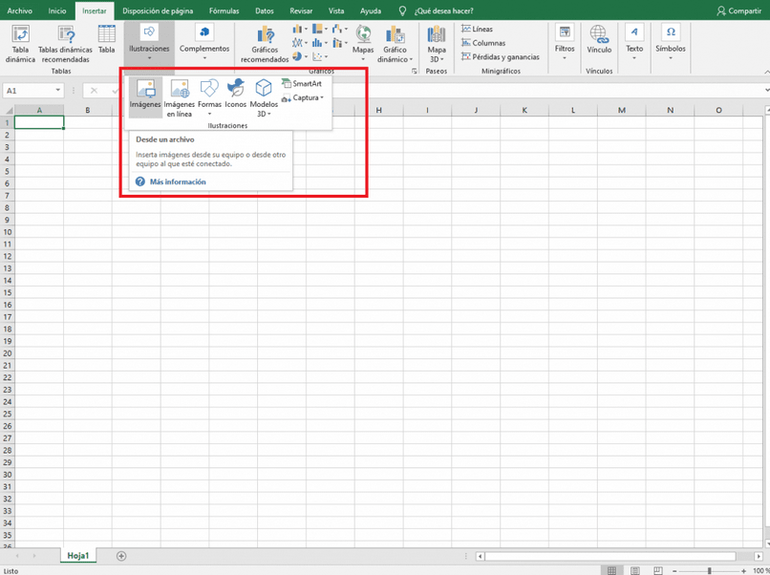Screen dimensions: 770x575
Task: Select the Imágenes icon in Ilustraciones
Action: 145,97
